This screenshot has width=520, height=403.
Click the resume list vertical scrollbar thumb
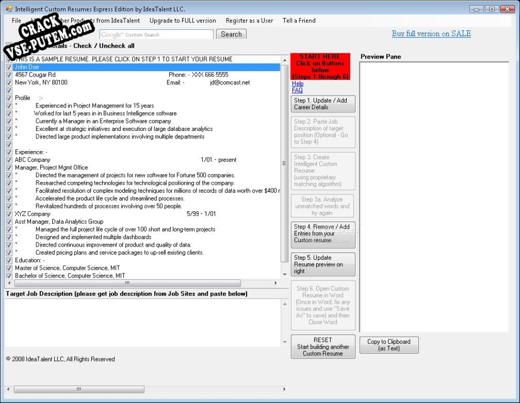(285, 163)
